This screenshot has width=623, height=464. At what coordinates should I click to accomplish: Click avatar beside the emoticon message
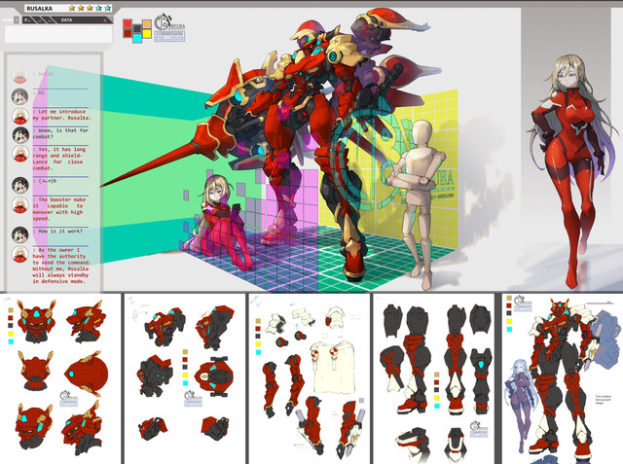tap(19, 185)
